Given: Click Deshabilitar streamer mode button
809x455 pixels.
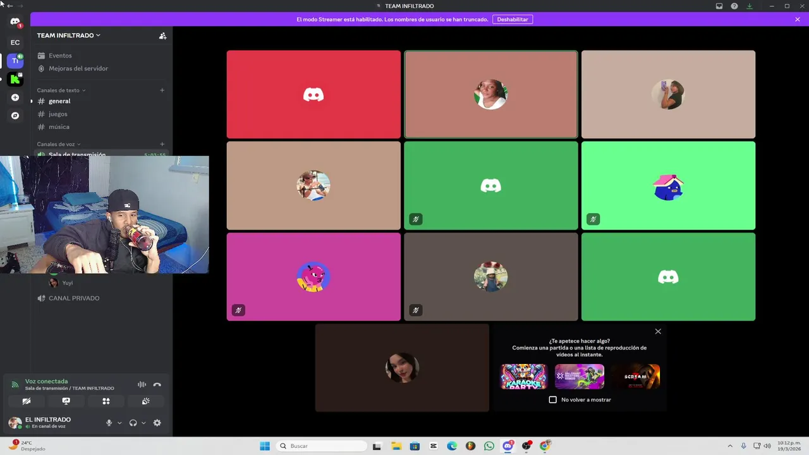Looking at the screenshot, I should click(513, 20).
